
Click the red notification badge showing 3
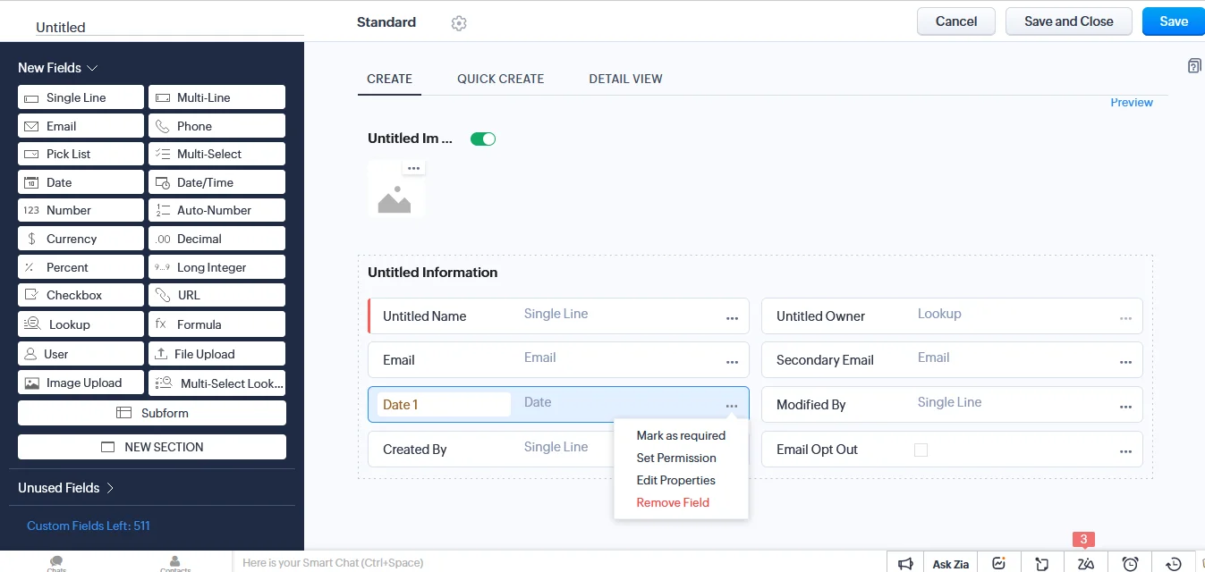(1083, 540)
